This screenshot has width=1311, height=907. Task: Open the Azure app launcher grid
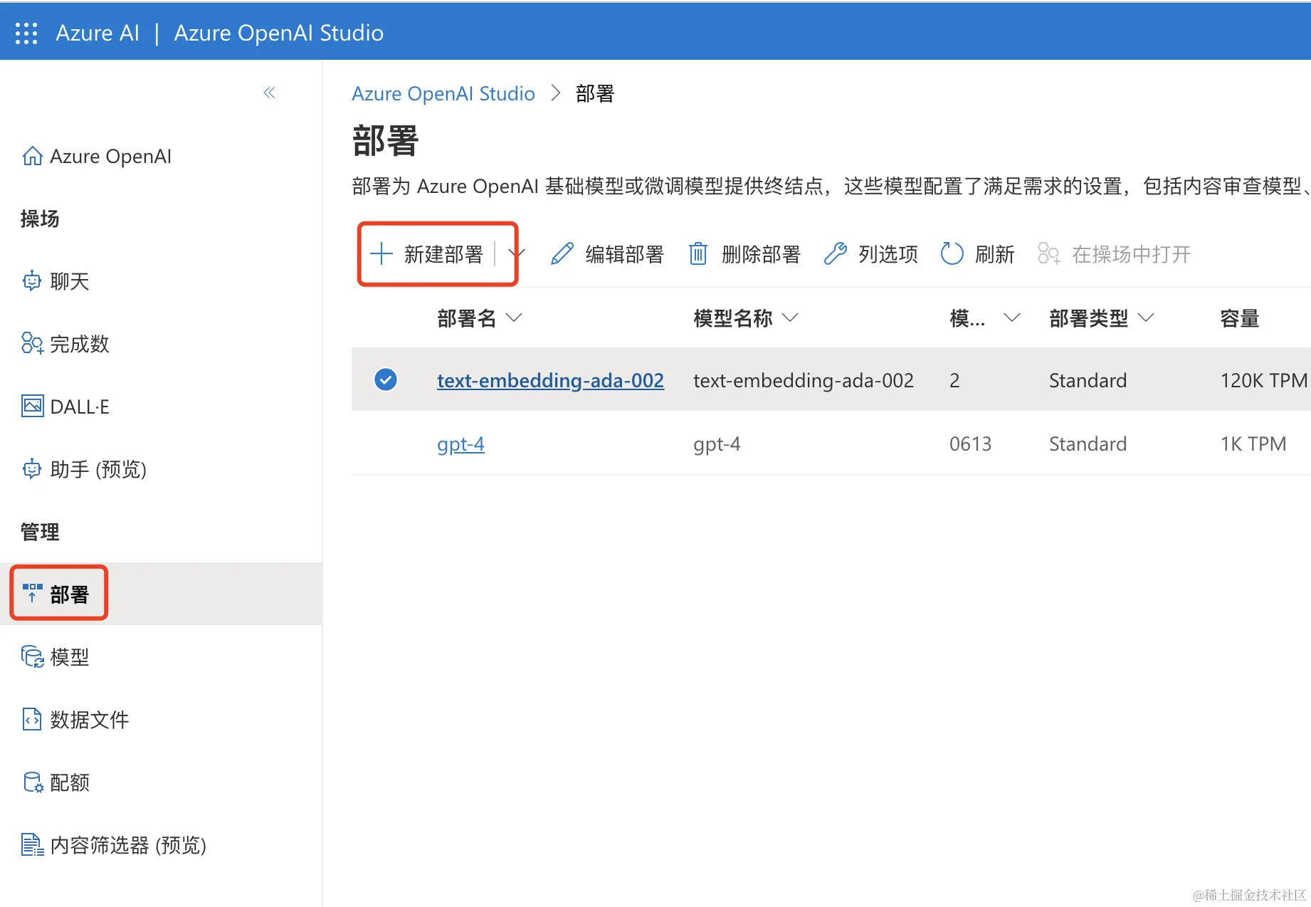click(x=26, y=33)
